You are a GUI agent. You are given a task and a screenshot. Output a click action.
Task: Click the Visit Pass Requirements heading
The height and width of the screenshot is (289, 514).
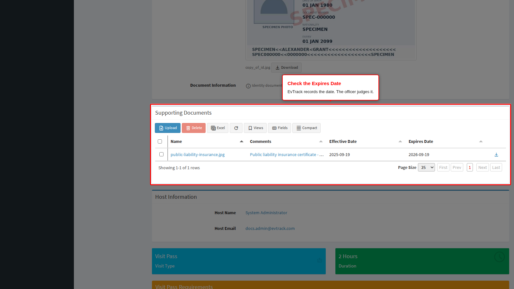(184, 286)
